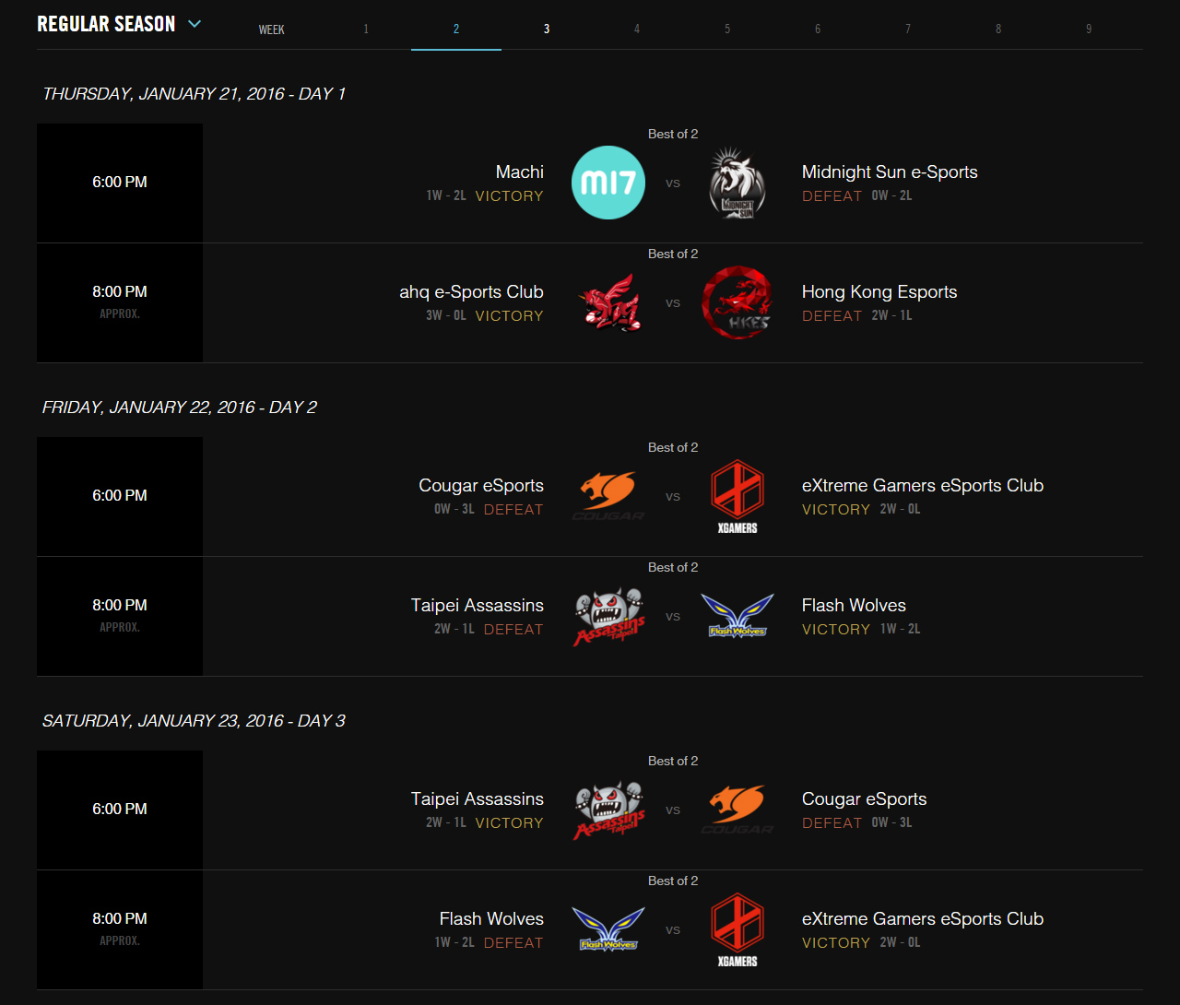Show Week 5 schedule tab
This screenshot has height=1005, width=1180.
727,29
